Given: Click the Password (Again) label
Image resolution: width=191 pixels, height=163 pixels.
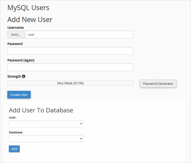Looking at the screenshot, I should [x=21, y=60].
